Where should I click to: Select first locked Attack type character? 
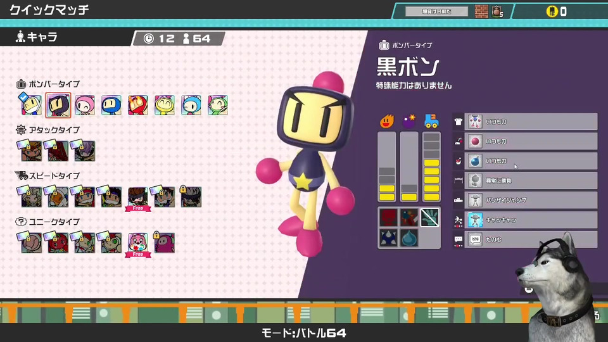click(32, 151)
